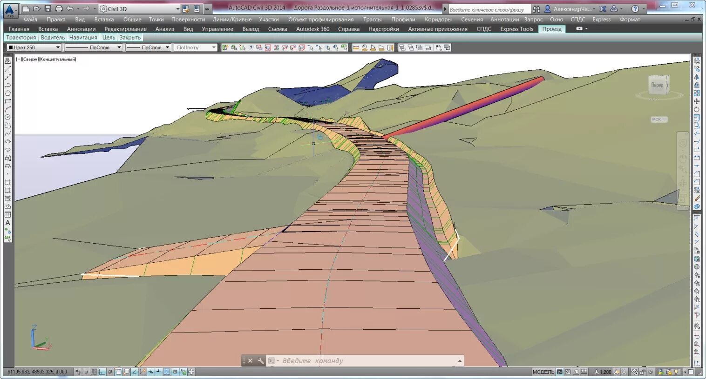
Task: Toggle Snap mode in the status bar
Action: click(86, 372)
